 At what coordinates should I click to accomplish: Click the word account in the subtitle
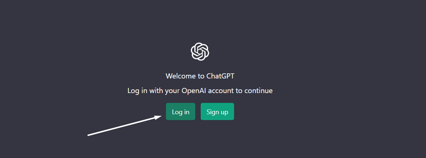pos(221,90)
